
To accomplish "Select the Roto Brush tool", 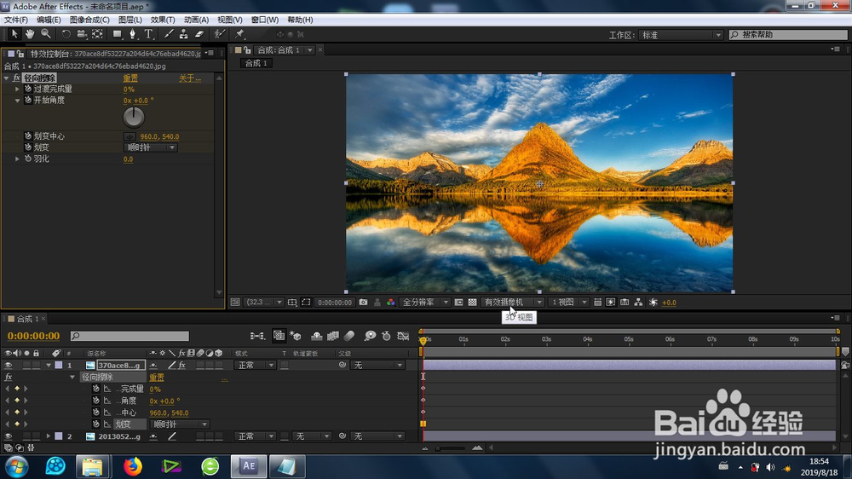I will pyautogui.click(x=220, y=34).
